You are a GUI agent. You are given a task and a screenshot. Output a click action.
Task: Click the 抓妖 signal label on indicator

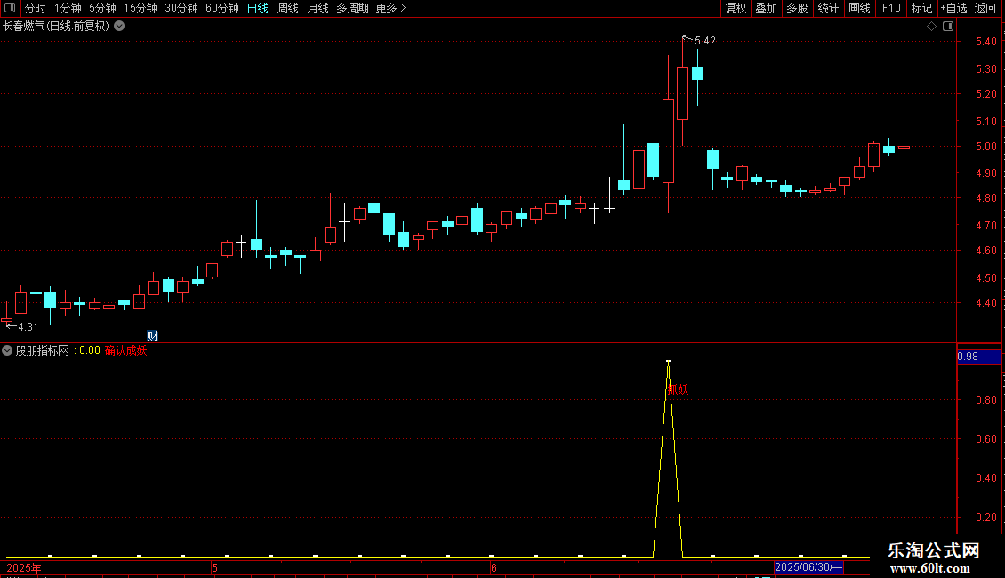(x=678, y=389)
